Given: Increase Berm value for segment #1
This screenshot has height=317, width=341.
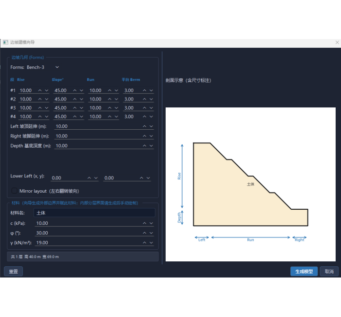Looking at the screenshot, I should 145,90.
